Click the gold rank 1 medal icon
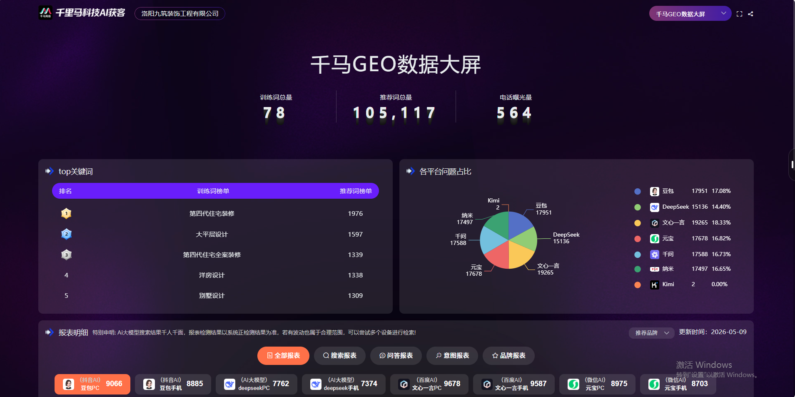This screenshot has width=795, height=397. click(66, 214)
